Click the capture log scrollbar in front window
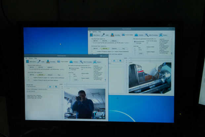This screenshot has height=137, width=205. (105, 73)
